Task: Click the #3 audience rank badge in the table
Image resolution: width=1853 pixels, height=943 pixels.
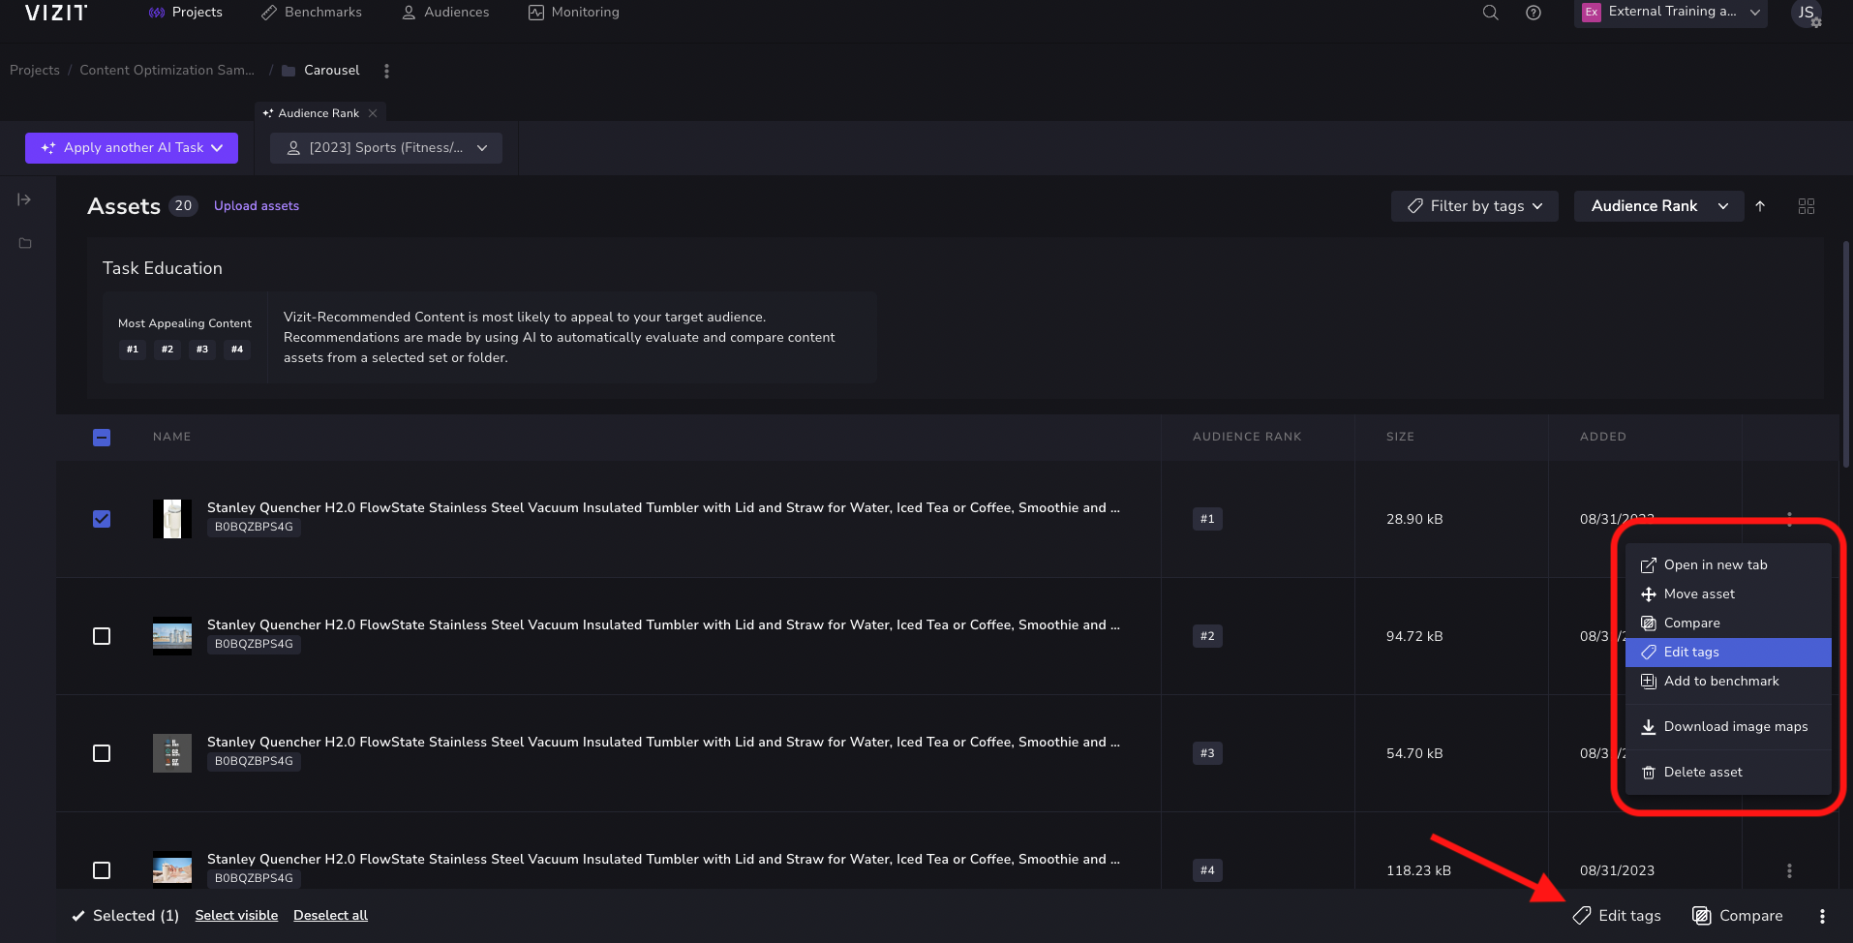Action: coord(1207,753)
